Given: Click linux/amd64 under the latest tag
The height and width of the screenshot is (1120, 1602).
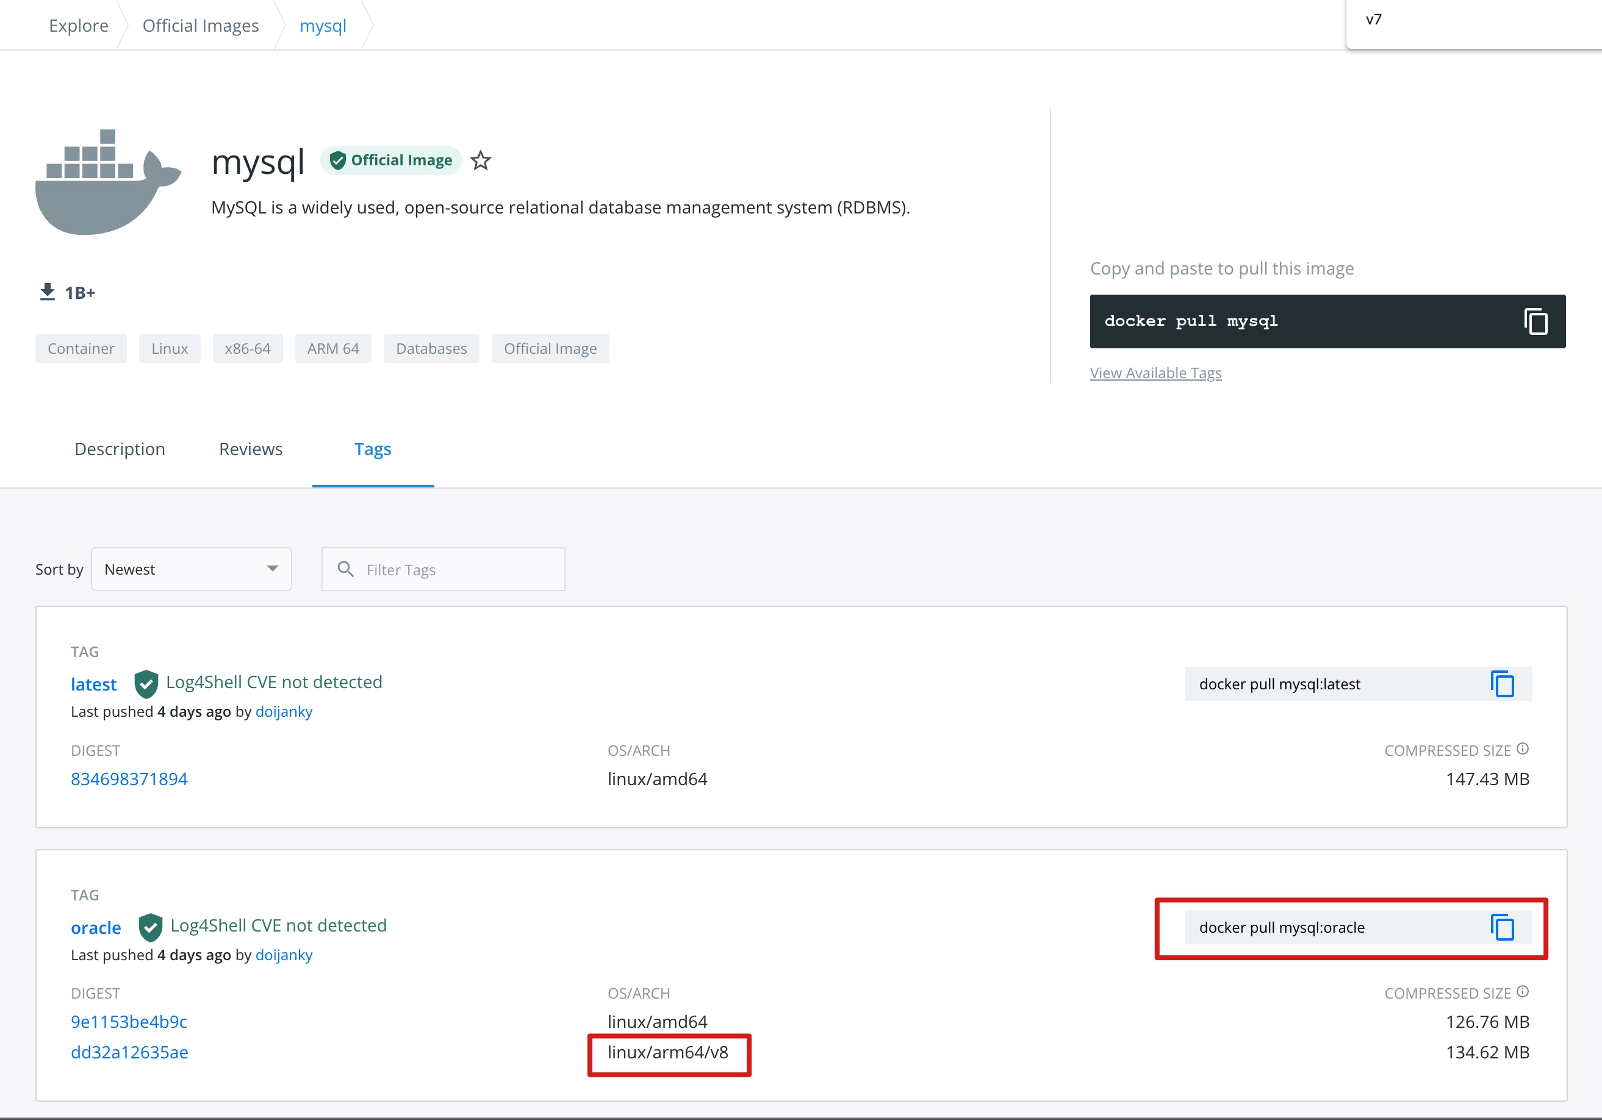Looking at the screenshot, I should tap(657, 779).
